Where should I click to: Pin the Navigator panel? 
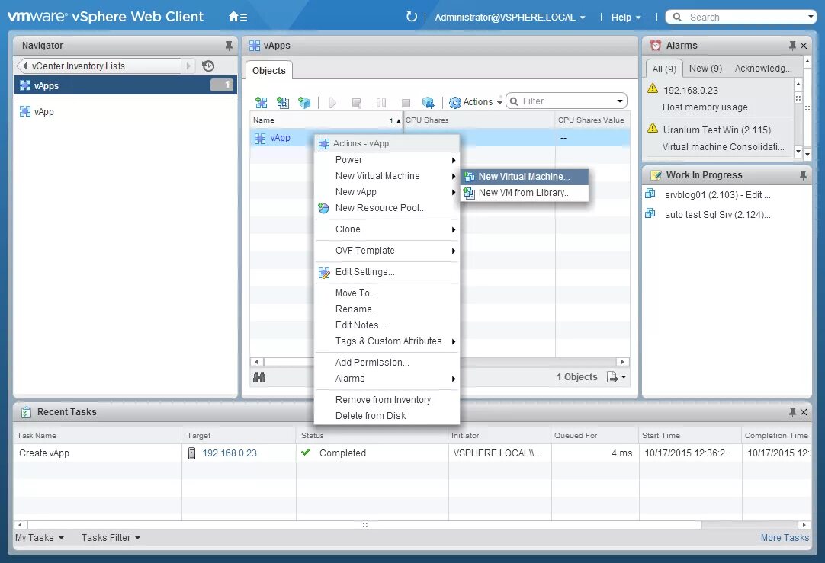[229, 46]
